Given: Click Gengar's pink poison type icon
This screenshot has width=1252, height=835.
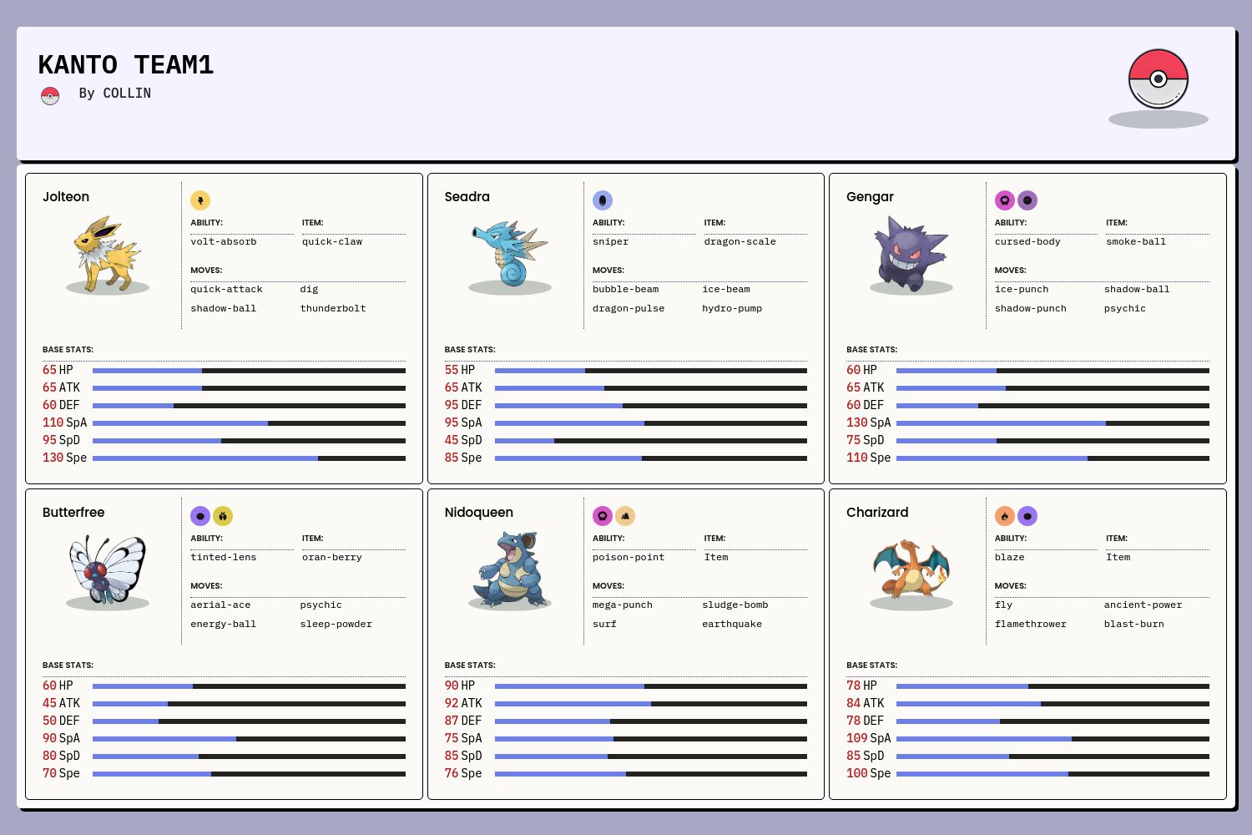Looking at the screenshot, I should tap(1005, 200).
